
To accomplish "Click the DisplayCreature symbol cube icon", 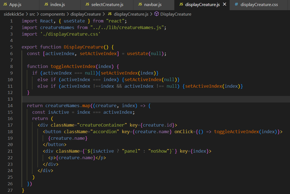I will click(156, 14).
